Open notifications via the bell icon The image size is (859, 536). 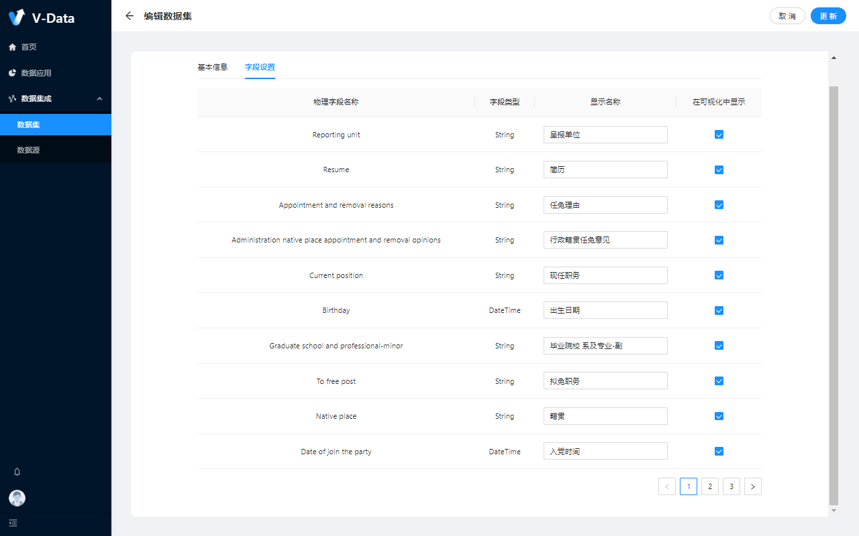17,472
